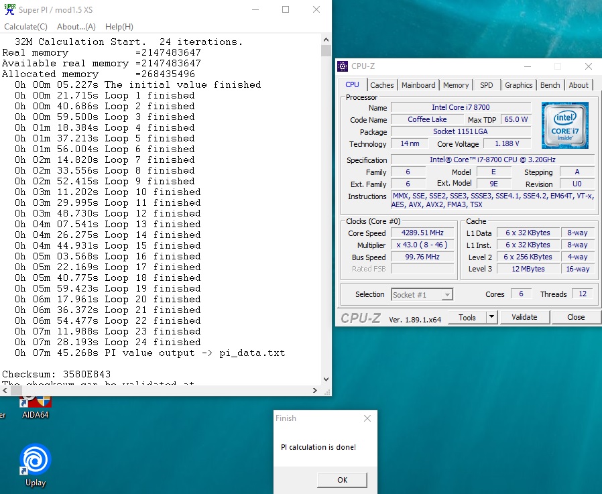Image resolution: width=602 pixels, height=494 pixels.
Task: Switch to the Bench tab in CPU-Z
Action: (550, 85)
